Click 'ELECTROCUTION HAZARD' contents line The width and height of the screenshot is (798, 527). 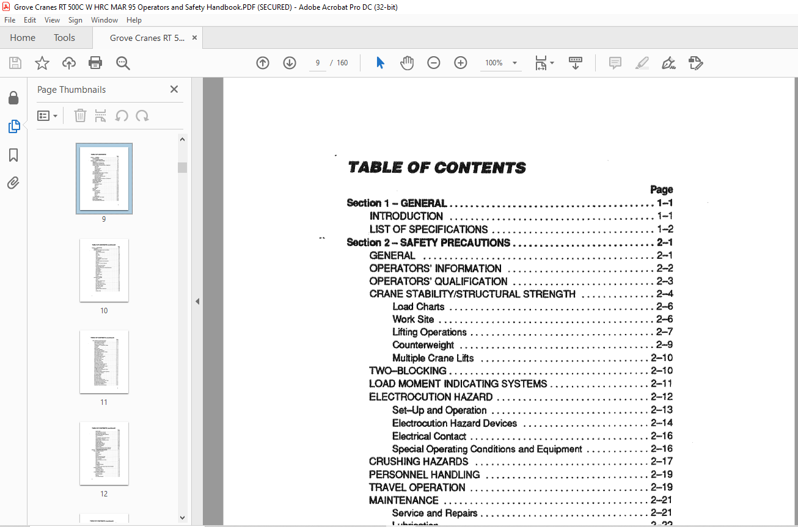coord(521,397)
